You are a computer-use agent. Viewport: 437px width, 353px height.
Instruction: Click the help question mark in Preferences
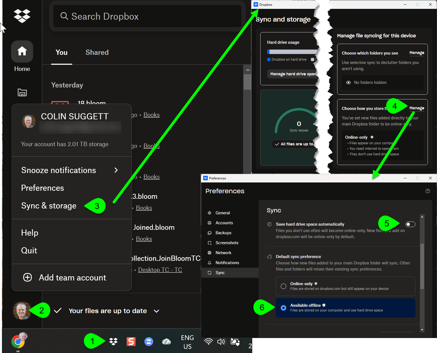click(x=428, y=191)
